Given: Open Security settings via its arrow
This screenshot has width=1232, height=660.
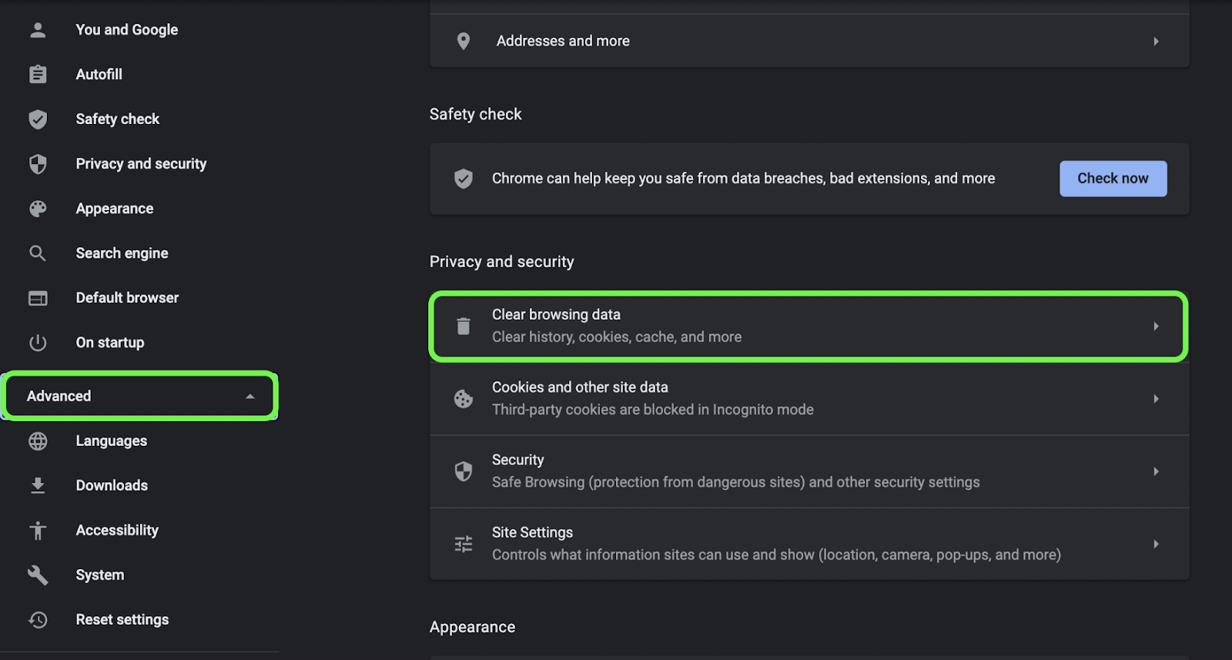Looking at the screenshot, I should coord(1156,471).
